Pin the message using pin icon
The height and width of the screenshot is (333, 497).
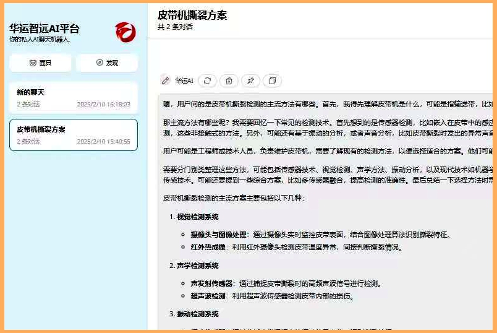[250, 80]
